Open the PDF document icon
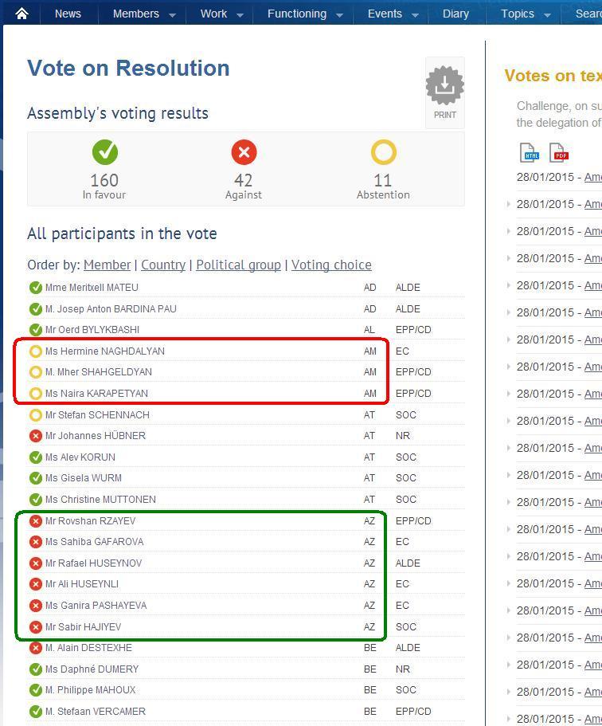Viewport: 602px width, 726px height. point(558,151)
